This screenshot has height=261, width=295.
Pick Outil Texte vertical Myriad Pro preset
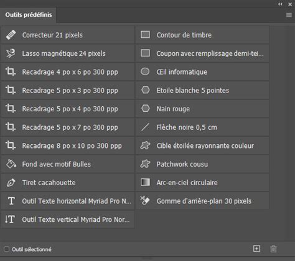pyautogui.click(x=68, y=219)
